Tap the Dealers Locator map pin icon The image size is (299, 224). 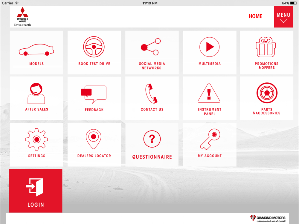click(x=93, y=139)
